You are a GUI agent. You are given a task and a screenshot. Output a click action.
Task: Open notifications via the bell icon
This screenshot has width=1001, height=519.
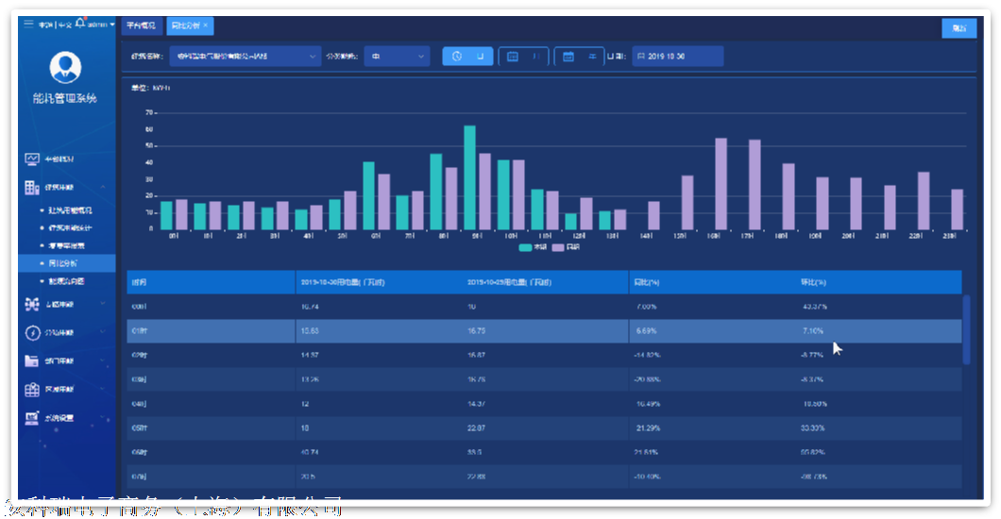point(80,23)
